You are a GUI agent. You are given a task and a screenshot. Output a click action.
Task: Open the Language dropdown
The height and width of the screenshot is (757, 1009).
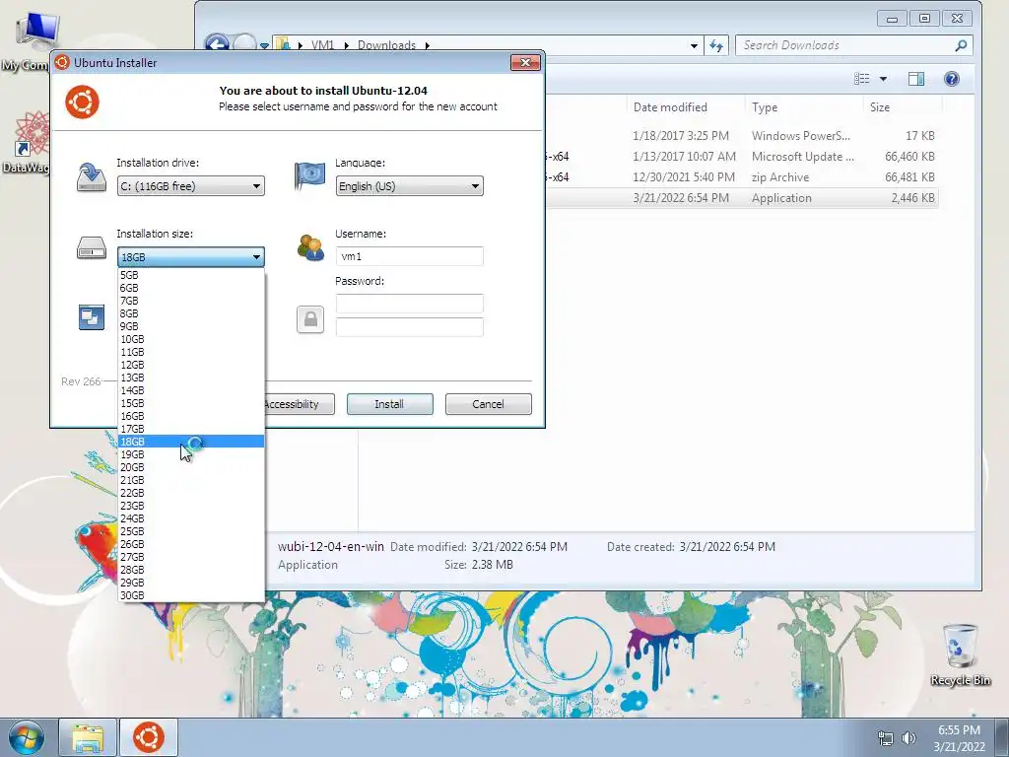(x=409, y=186)
